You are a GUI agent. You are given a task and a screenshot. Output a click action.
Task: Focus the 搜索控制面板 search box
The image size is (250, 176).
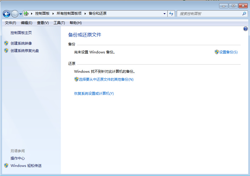(x=209, y=14)
